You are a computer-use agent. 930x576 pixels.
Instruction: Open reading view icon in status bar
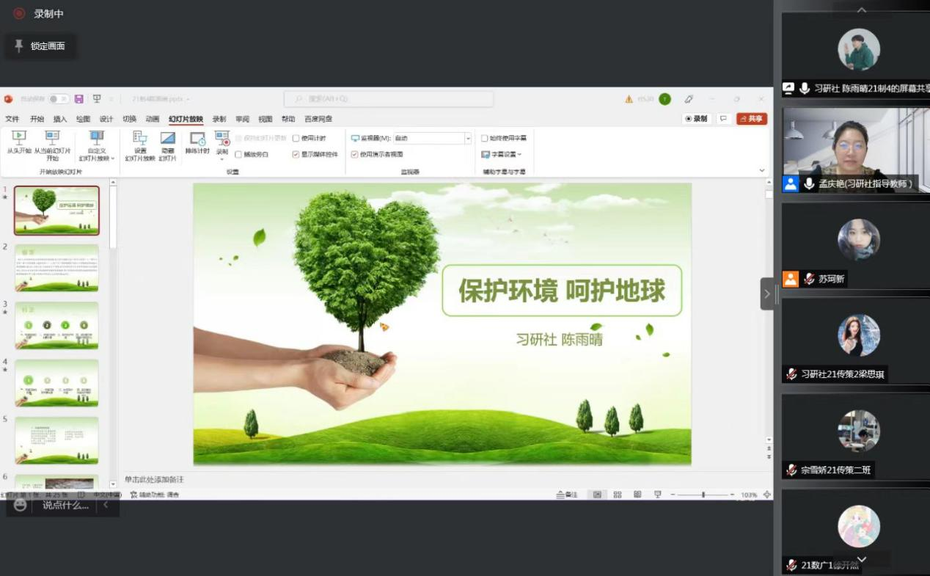pyautogui.click(x=637, y=495)
